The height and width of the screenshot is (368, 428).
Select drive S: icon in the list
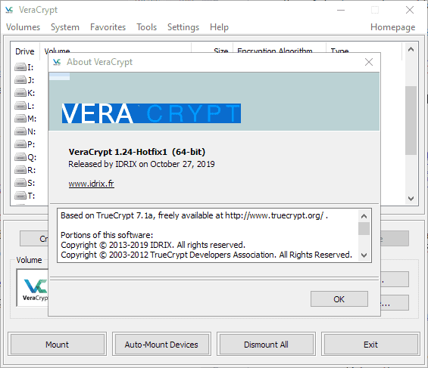click(x=20, y=183)
